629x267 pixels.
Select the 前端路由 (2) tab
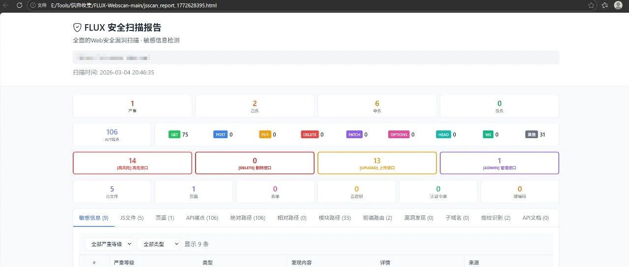377,218
